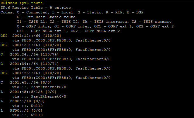
Task: Select the route prefix 2001:34::/64
Action: tap(24, 64)
